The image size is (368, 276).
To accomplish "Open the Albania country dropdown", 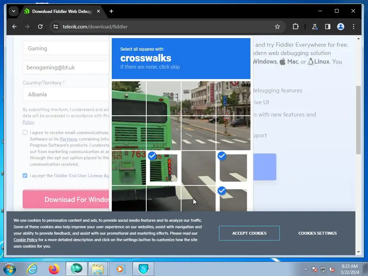I will 66,95.
